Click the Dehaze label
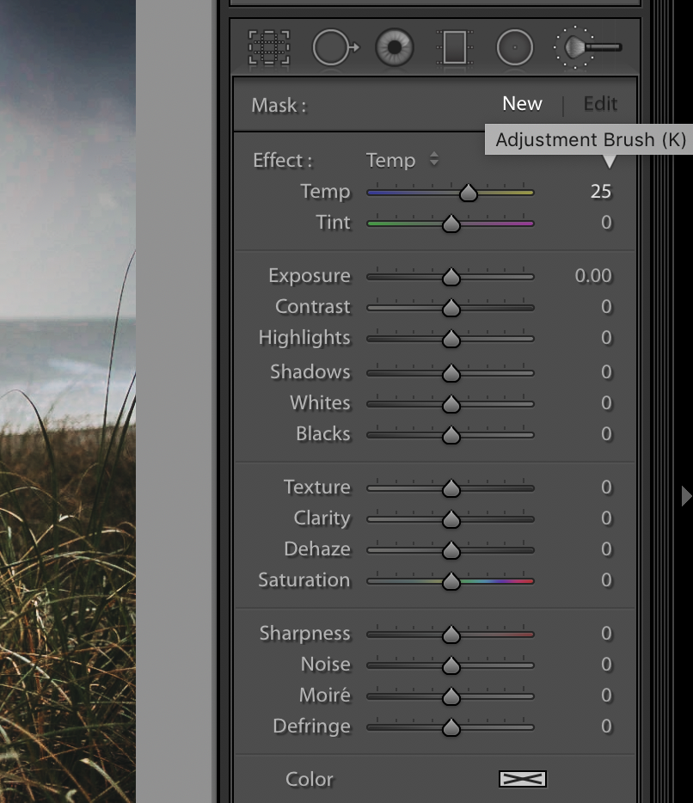This screenshot has height=803, width=693. point(317,549)
